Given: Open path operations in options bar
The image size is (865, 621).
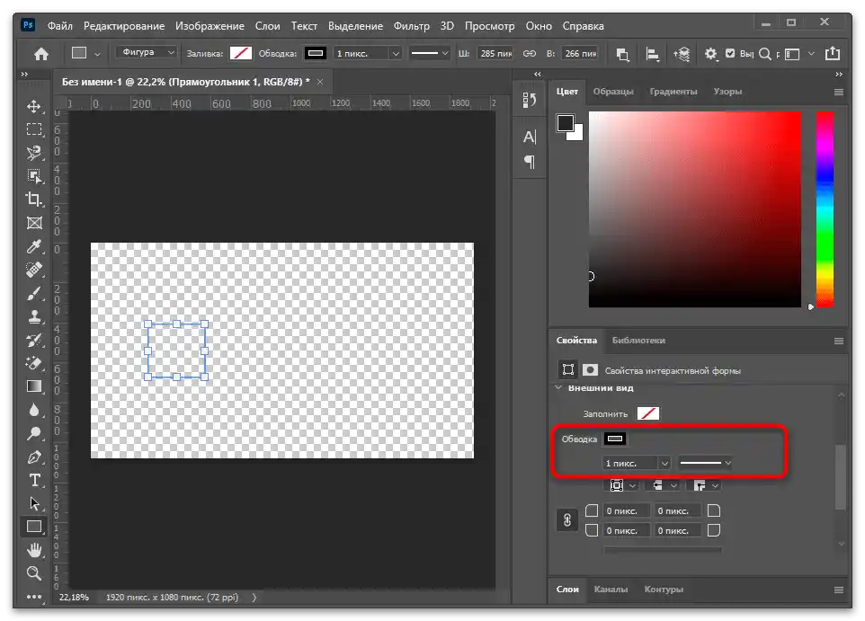Looking at the screenshot, I should click(623, 54).
